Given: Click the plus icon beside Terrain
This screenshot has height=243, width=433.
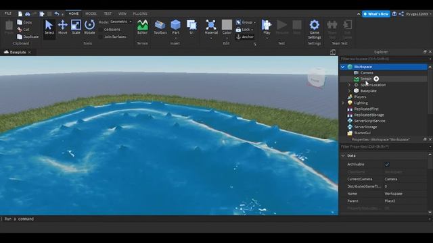Looking at the screenshot, I should coord(376,79).
